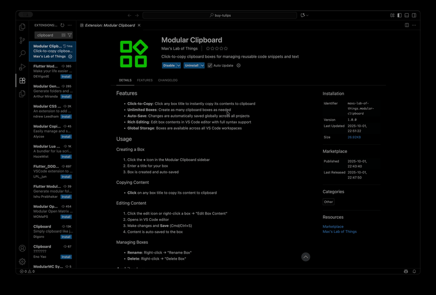The height and width of the screenshot is (295, 436).
Task: Refresh the extensions list
Action: coord(62,25)
